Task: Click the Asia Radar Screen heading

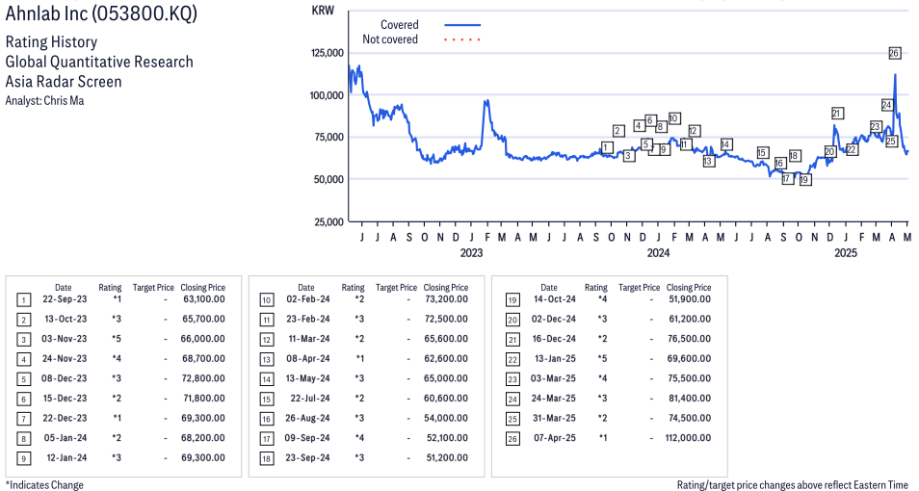Action: 64,82
